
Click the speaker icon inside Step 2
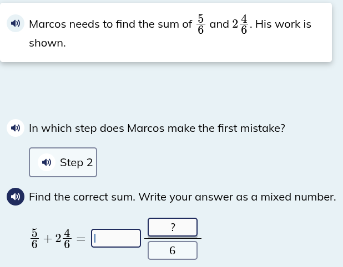47,162
